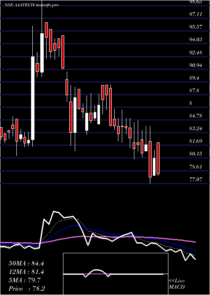Click the 92.48 price axis label
The image size is (210, 295).
point(196,53)
